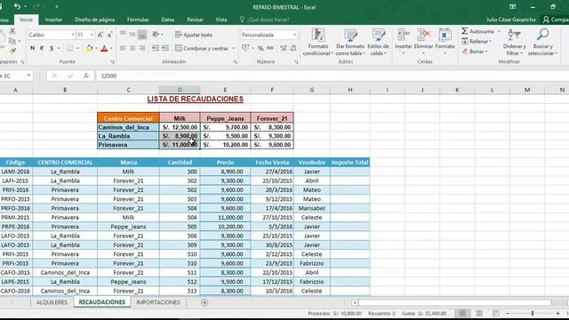This screenshot has height=320, width=569.
Task: Confirm formula entry checkmark icon
Action: [x=70, y=76]
